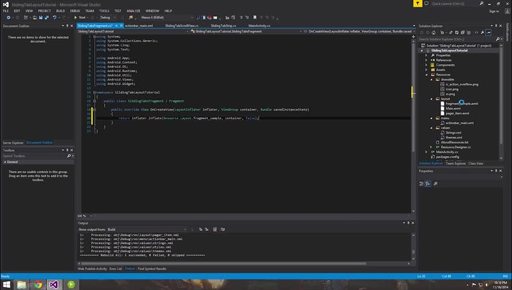
Task: Click the Home icon in Solution Explorer
Action: coord(434,33)
